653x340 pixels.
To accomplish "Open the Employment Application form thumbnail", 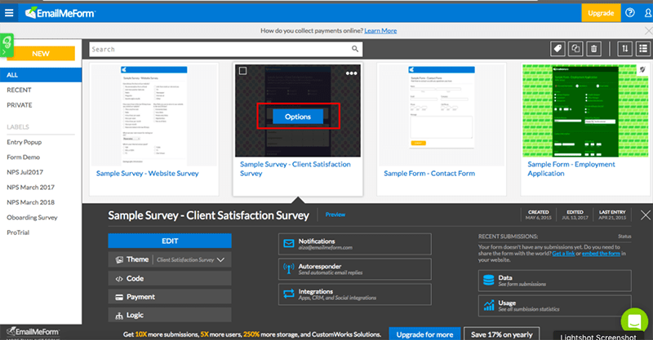I will (583, 109).
